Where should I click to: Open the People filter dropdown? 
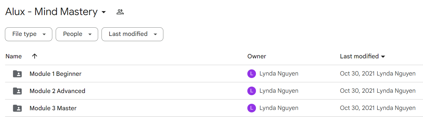tap(77, 34)
